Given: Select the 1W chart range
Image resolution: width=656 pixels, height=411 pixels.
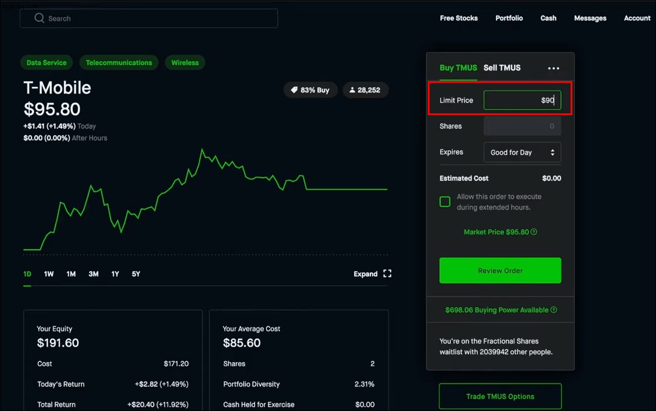Looking at the screenshot, I should point(48,274).
